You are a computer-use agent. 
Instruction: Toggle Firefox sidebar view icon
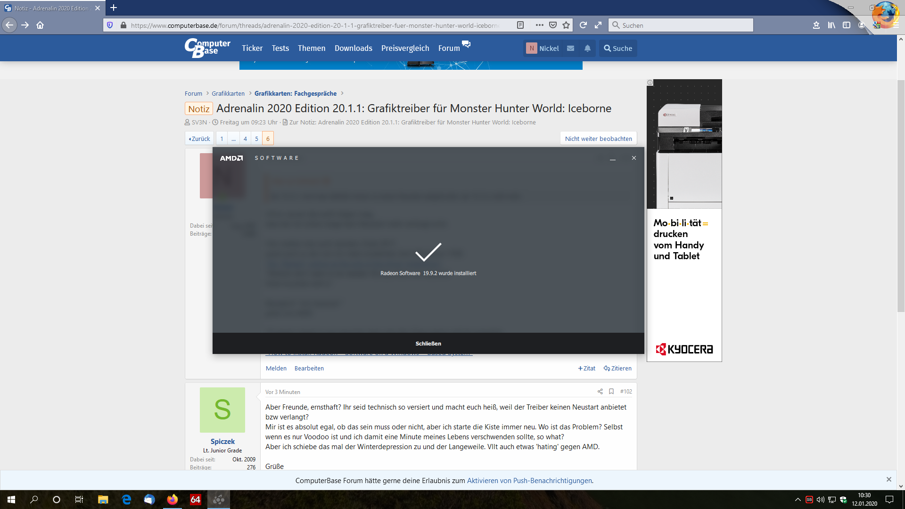tap(847, 25)
